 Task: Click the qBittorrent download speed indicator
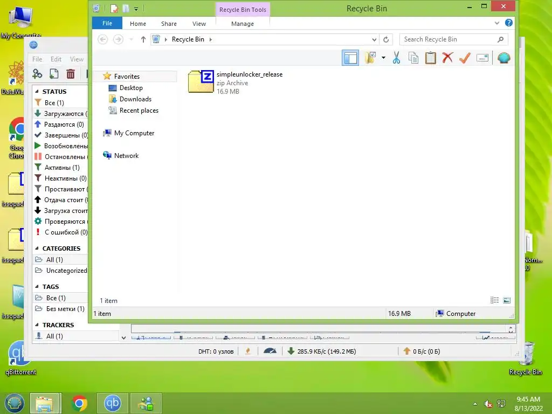322,351
